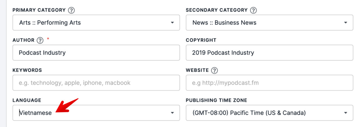This screenshot has width=360, height=127.
Task: Click the caret arrow in Language dropdown
Action: (x=172, y=113)
